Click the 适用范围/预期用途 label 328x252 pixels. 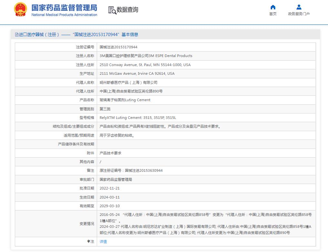[x=79, y=135]
